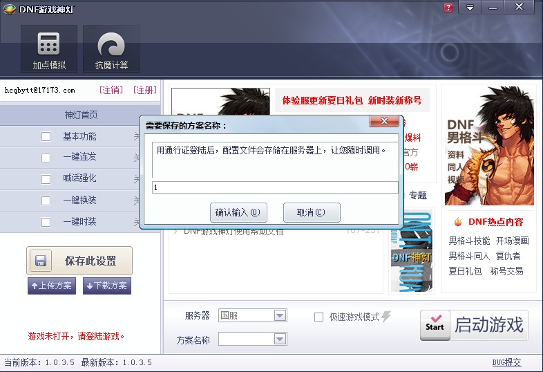The height and width of the screenshot is (372, 543).
Task: Toggle the 一键时装 checkbox
Action: (x=46, y=222)
